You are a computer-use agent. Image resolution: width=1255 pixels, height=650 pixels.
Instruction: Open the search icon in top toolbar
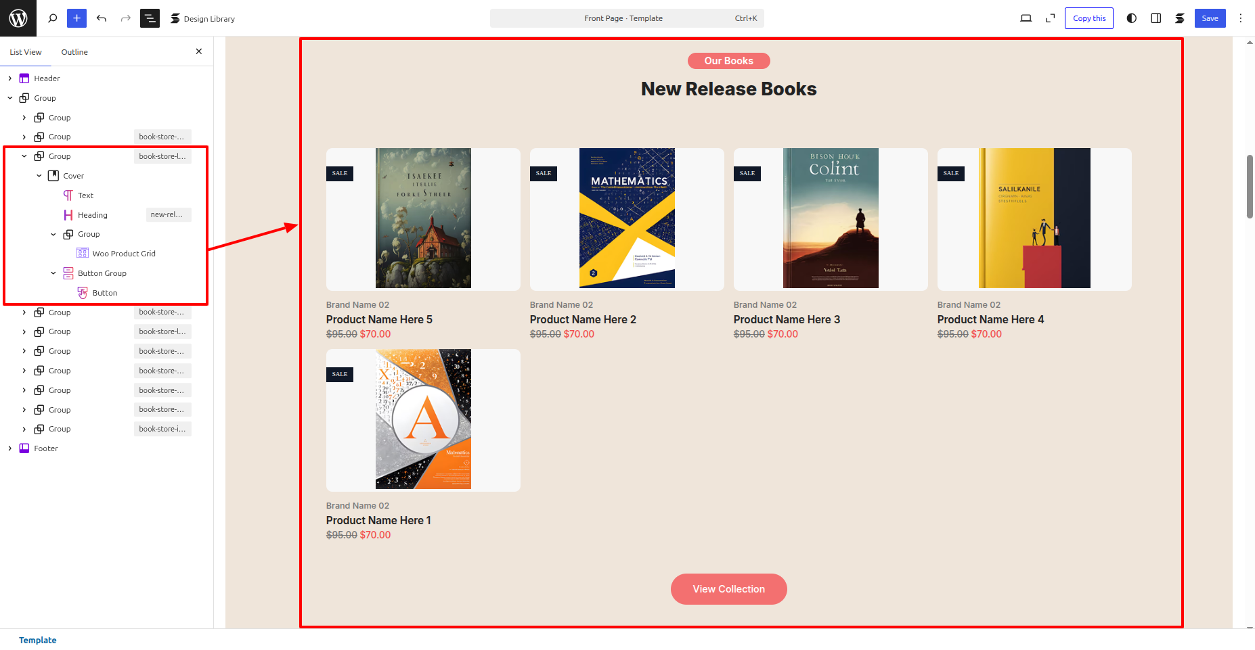point(52,18)
